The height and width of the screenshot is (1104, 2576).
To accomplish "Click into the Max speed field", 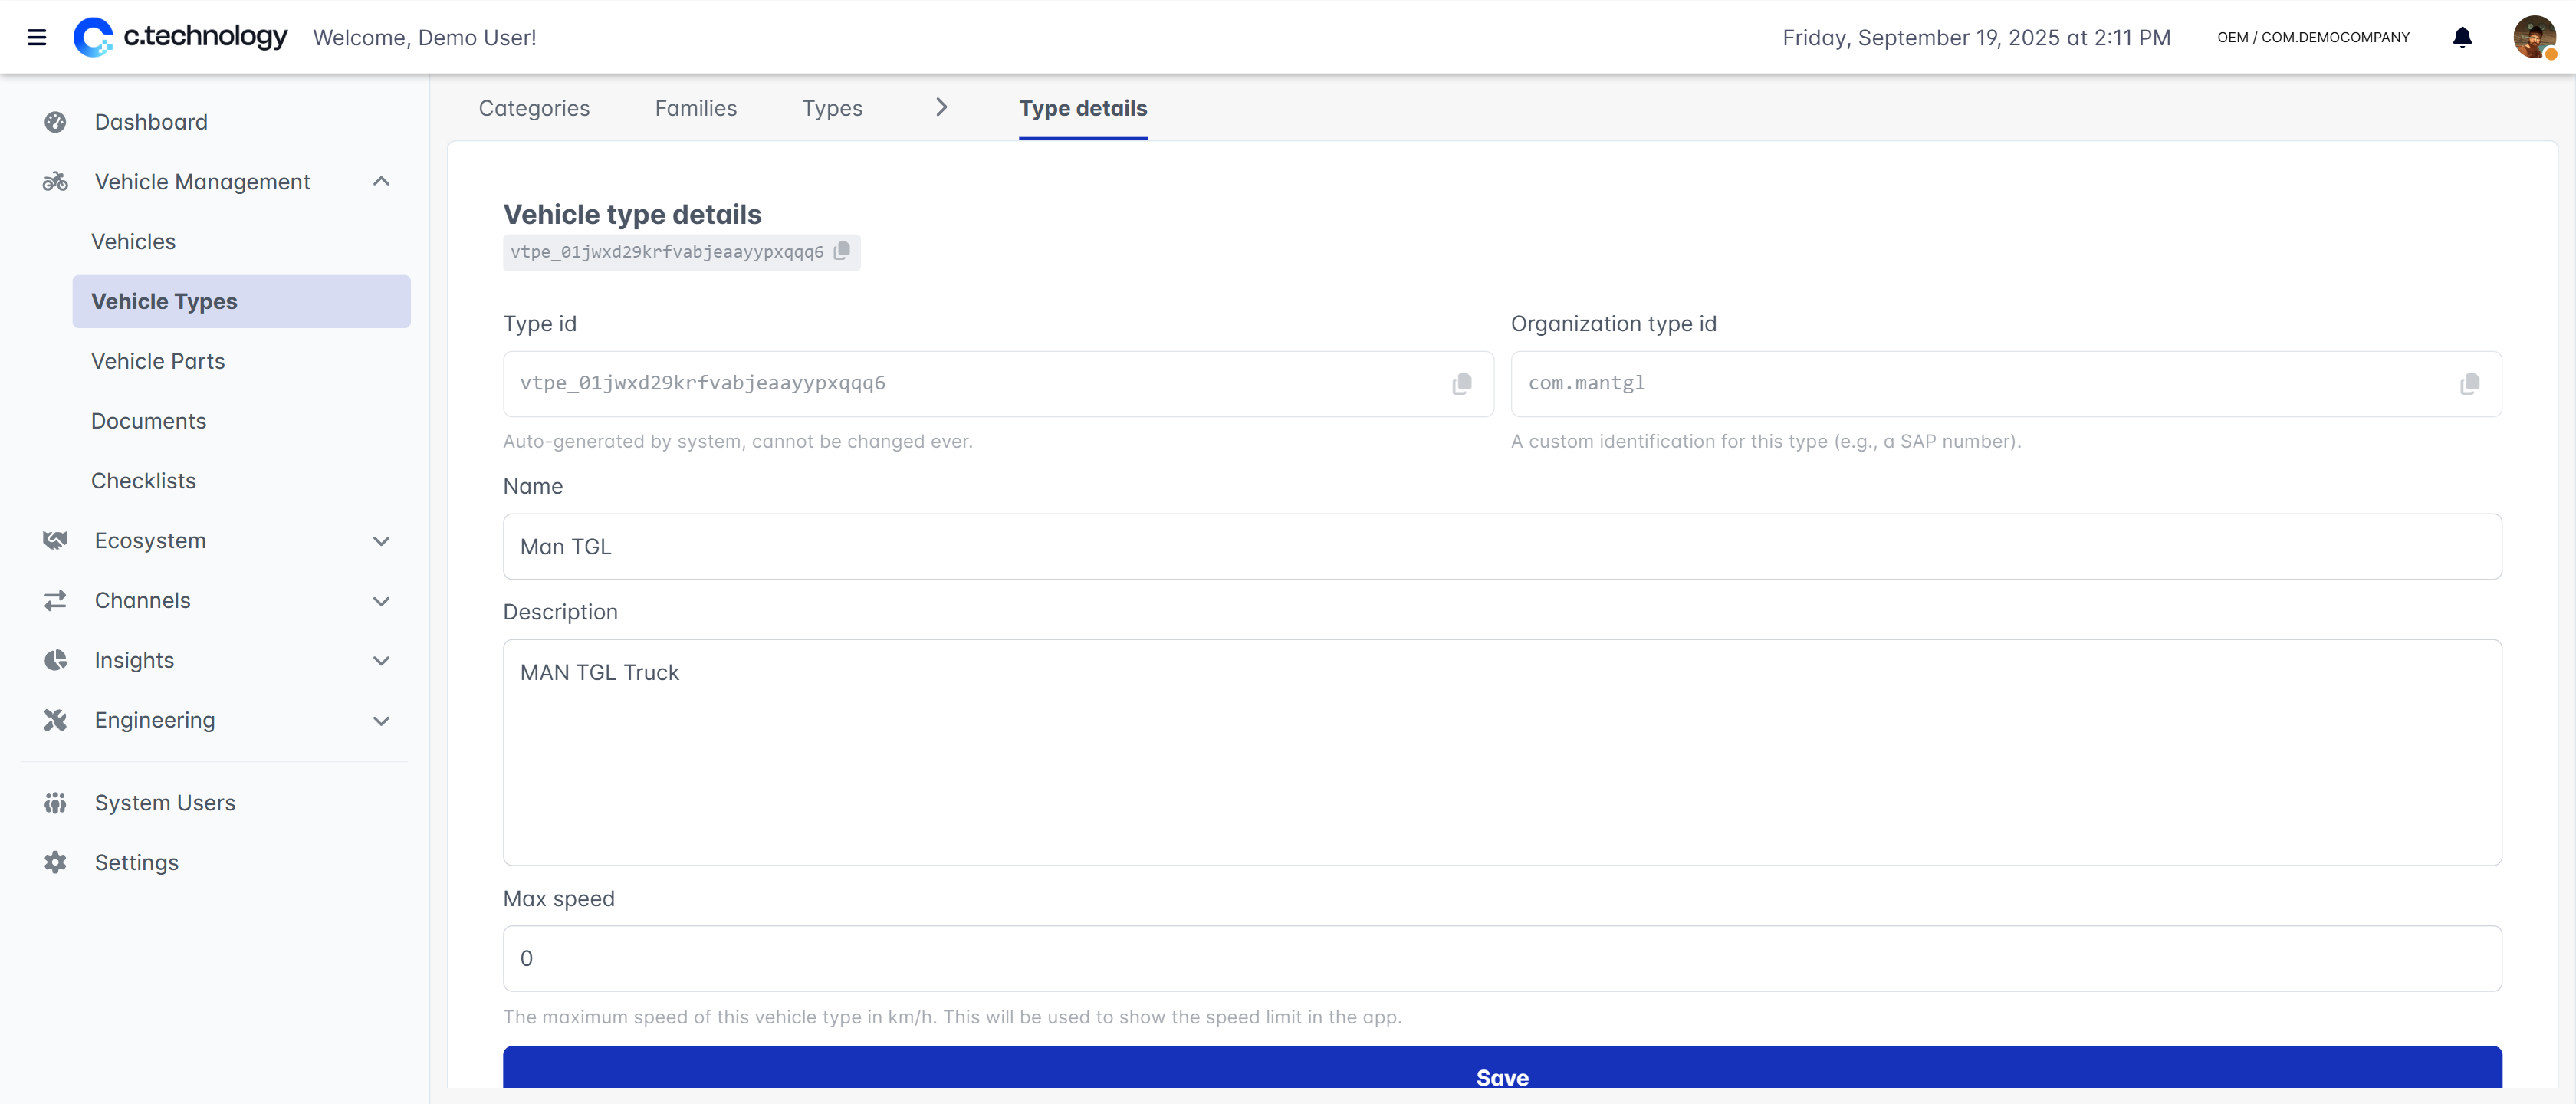I will pos(1501,958).
